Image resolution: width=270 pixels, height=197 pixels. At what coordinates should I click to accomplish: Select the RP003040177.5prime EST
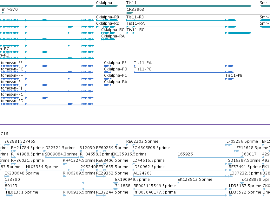click(180, 195)
